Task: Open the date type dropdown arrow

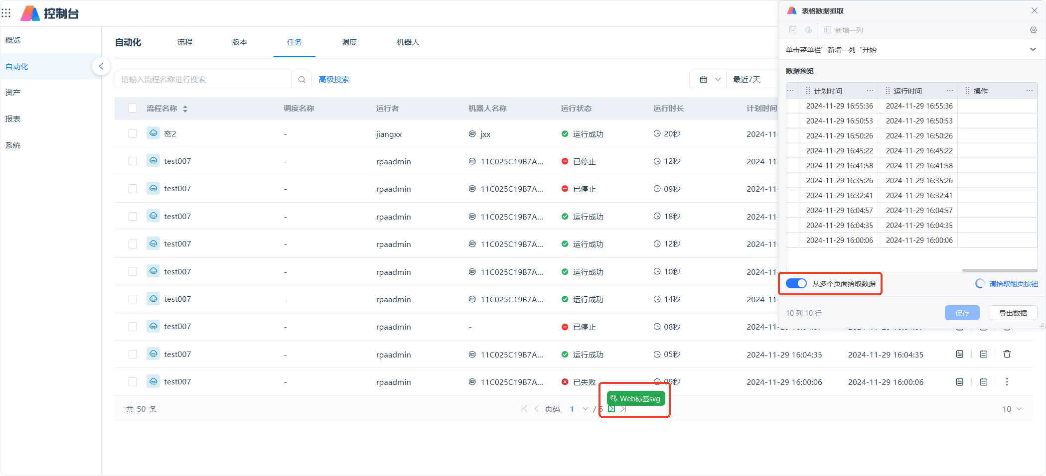Action: coord(718,80)
